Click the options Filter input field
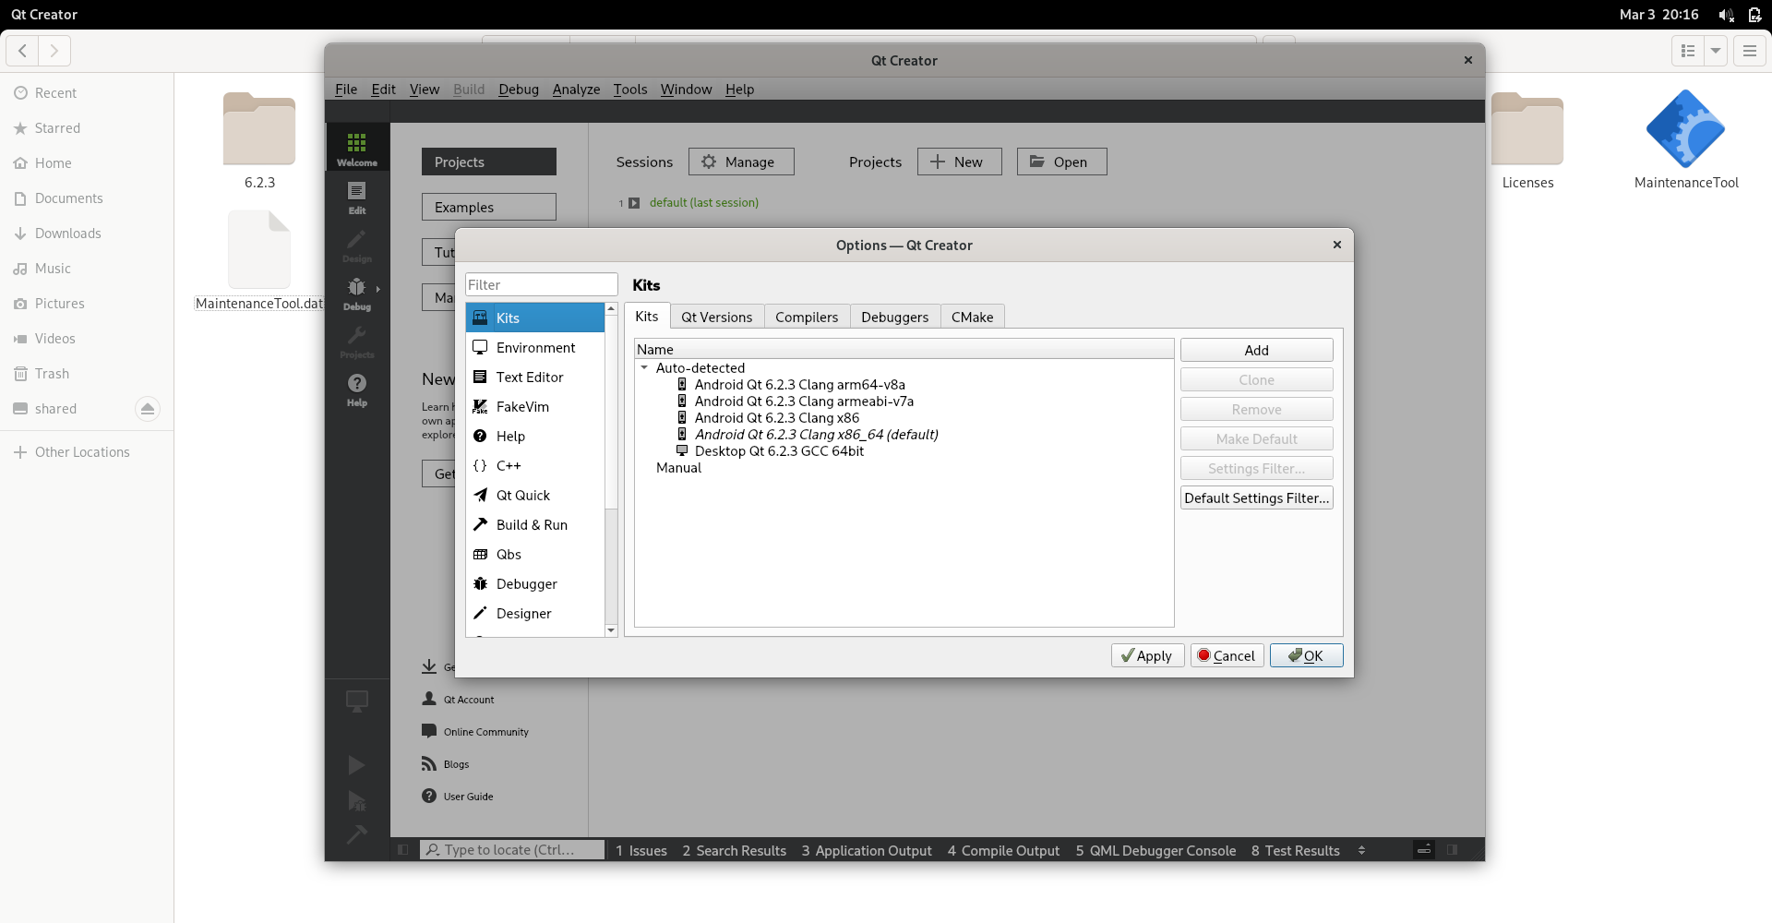The height and width of the screenshot is (923, 1772). pyautogui.click(x=541, y=284)
